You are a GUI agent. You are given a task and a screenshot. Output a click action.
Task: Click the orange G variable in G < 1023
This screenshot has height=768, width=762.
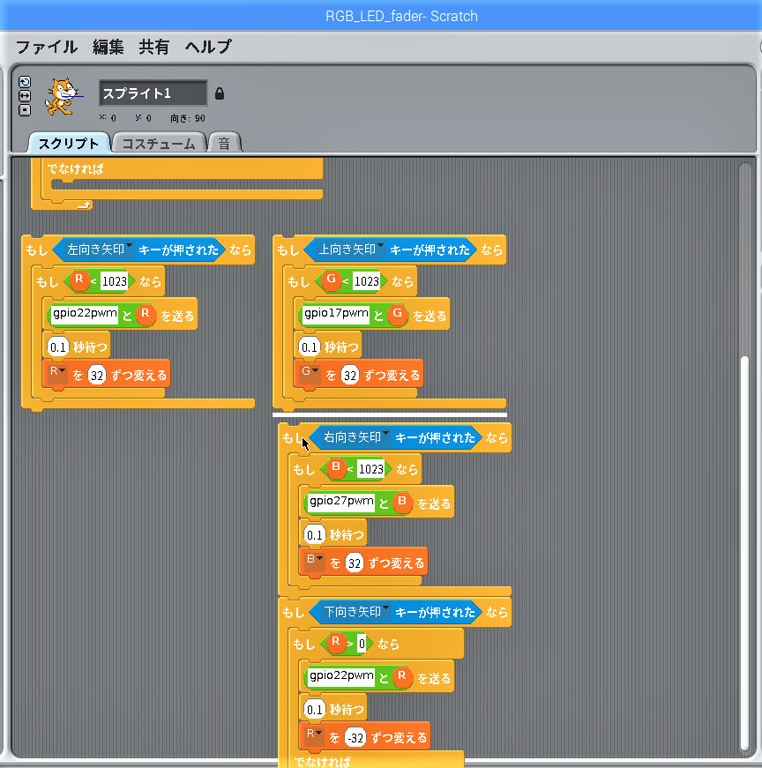tap(332, 280)
